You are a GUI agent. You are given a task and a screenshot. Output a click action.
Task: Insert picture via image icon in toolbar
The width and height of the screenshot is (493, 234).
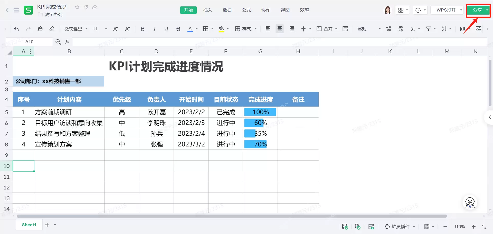[479, 29]
